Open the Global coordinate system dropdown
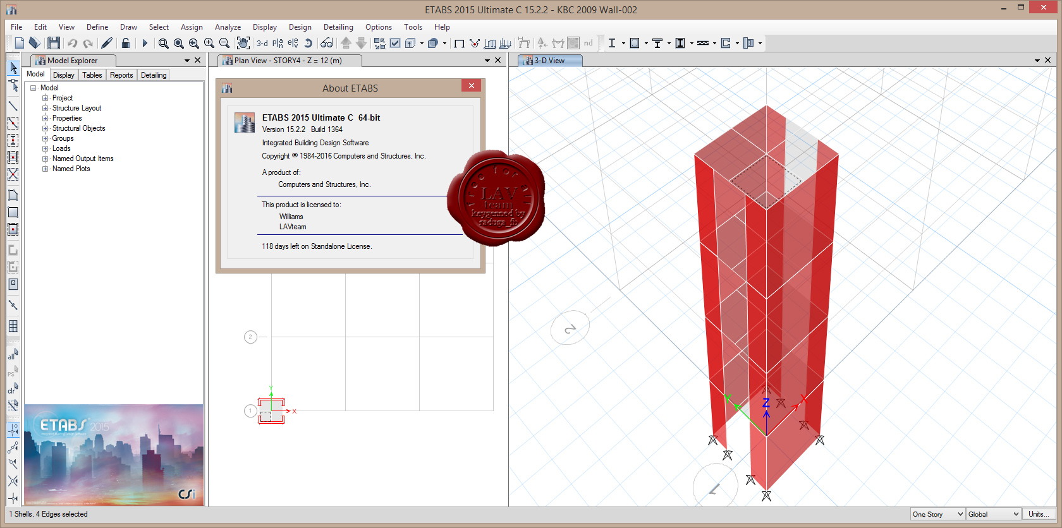 [x=994, y=514]
